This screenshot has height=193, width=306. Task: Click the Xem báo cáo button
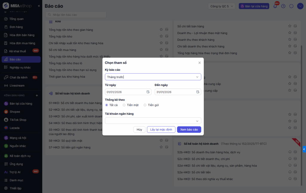tap(189, 129)
